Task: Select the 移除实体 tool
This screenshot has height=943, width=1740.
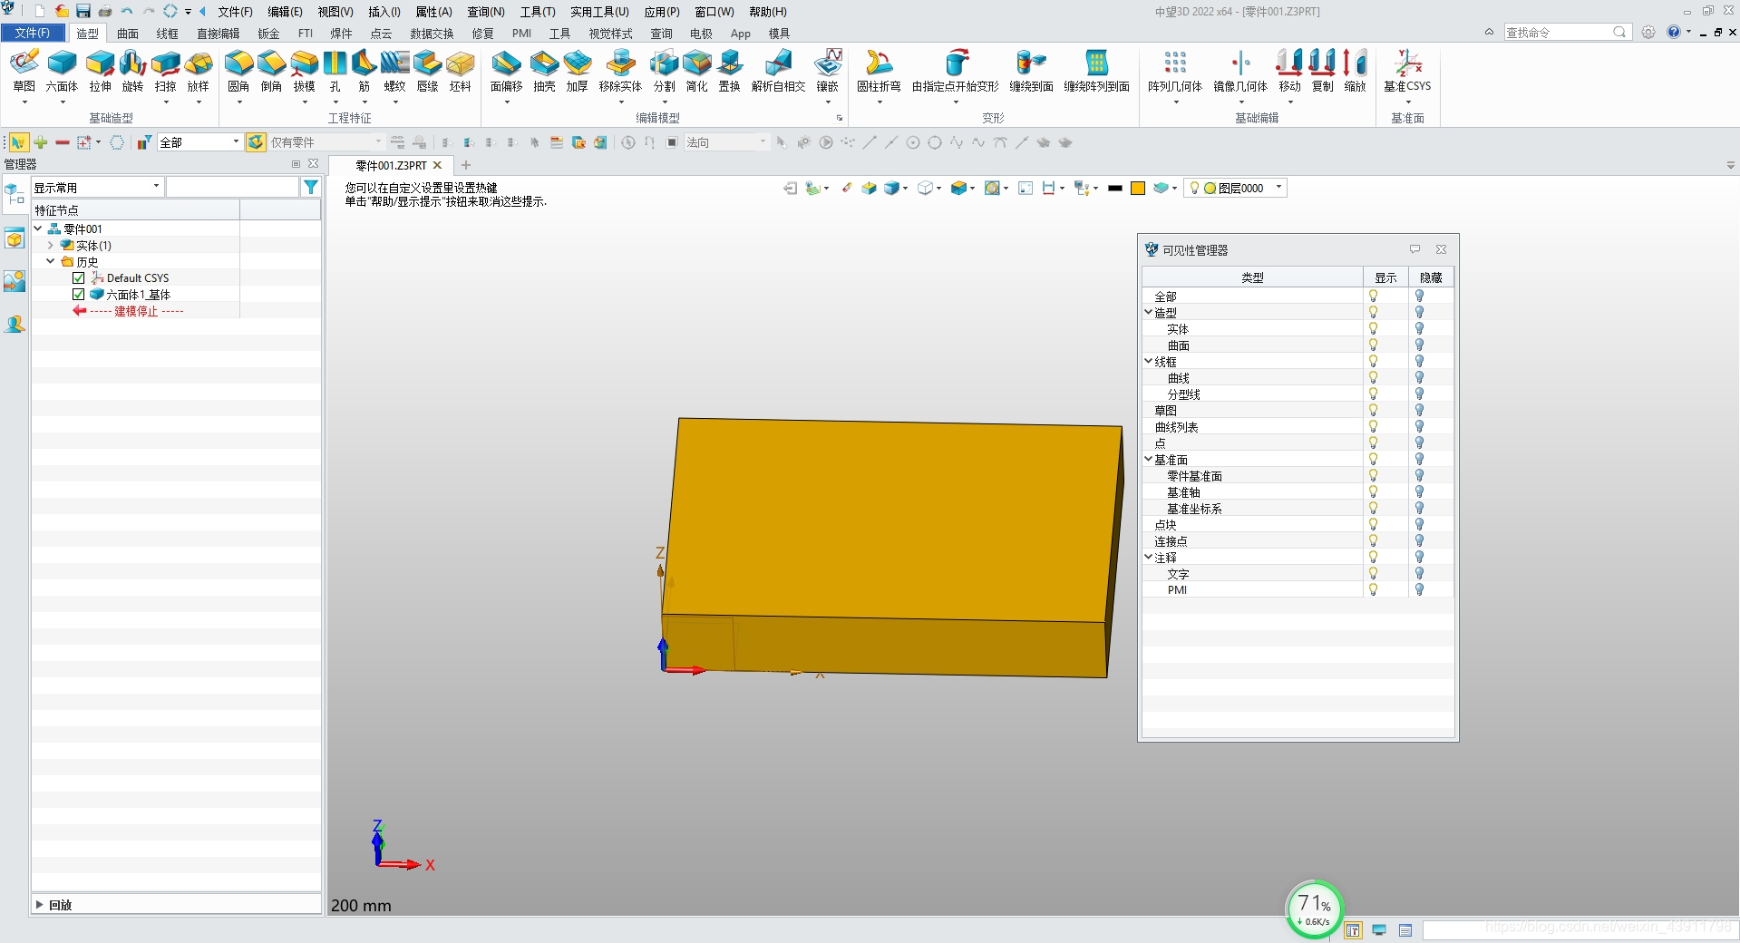Action: point(620,72)
